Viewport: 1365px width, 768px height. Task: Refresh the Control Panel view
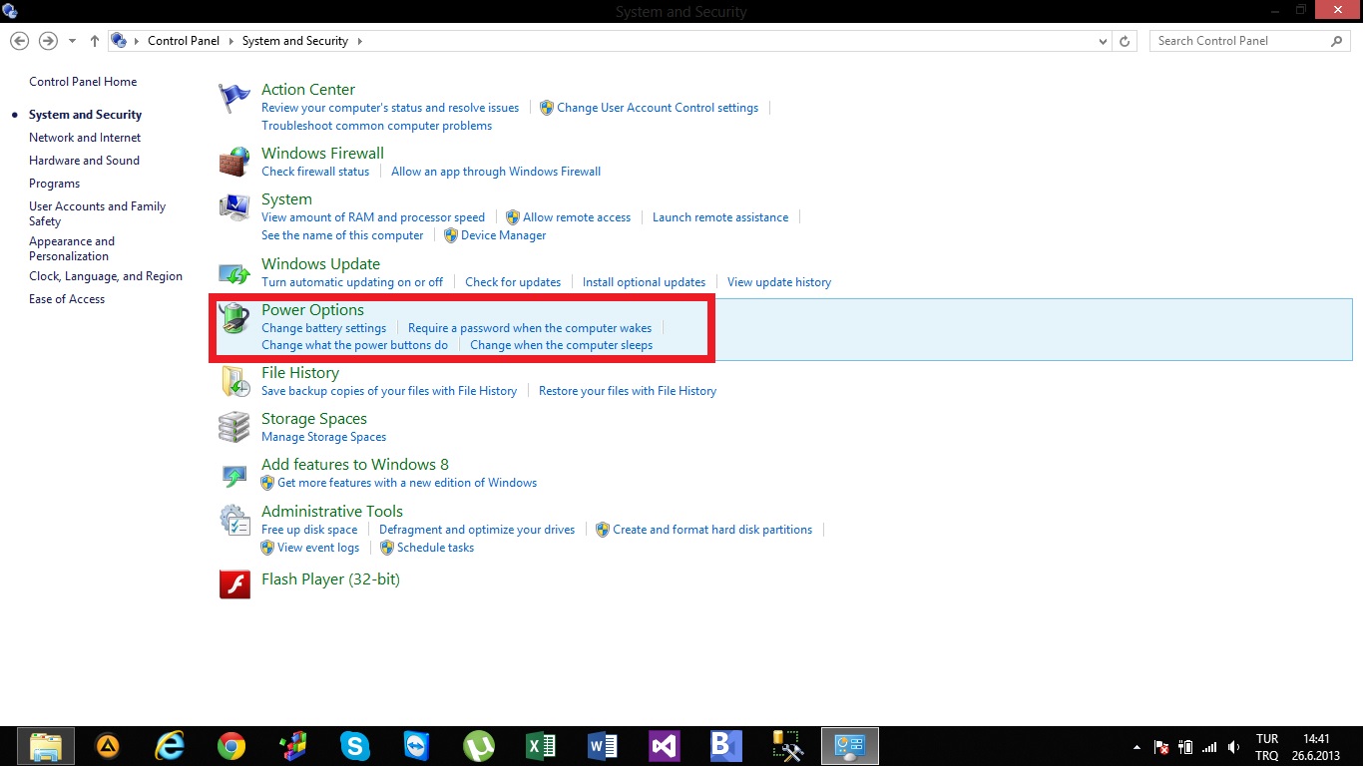click(1125, 41)
